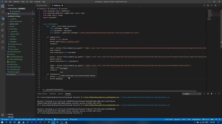Open the File menu
Viewport: 222px width, 124px height.
point(6,2)
